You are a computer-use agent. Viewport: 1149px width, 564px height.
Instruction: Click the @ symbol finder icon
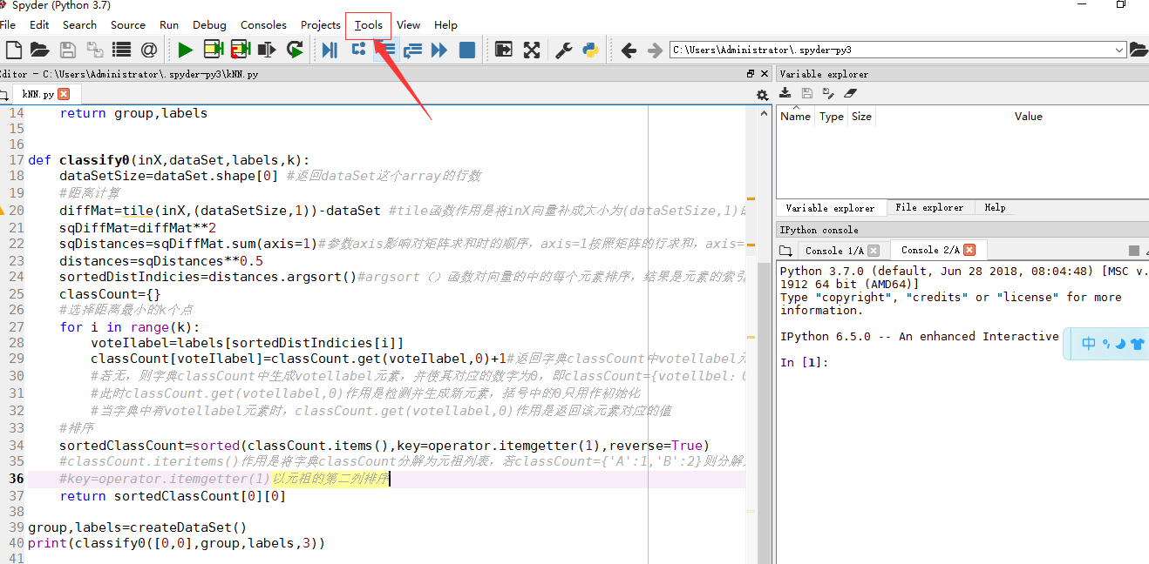pos(149,50)
